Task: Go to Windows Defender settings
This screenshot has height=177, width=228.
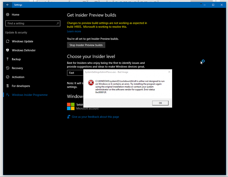Action: 24,50
